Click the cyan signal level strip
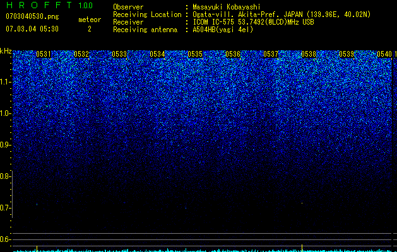Viewport: 397px width, 252px height. 203,250
